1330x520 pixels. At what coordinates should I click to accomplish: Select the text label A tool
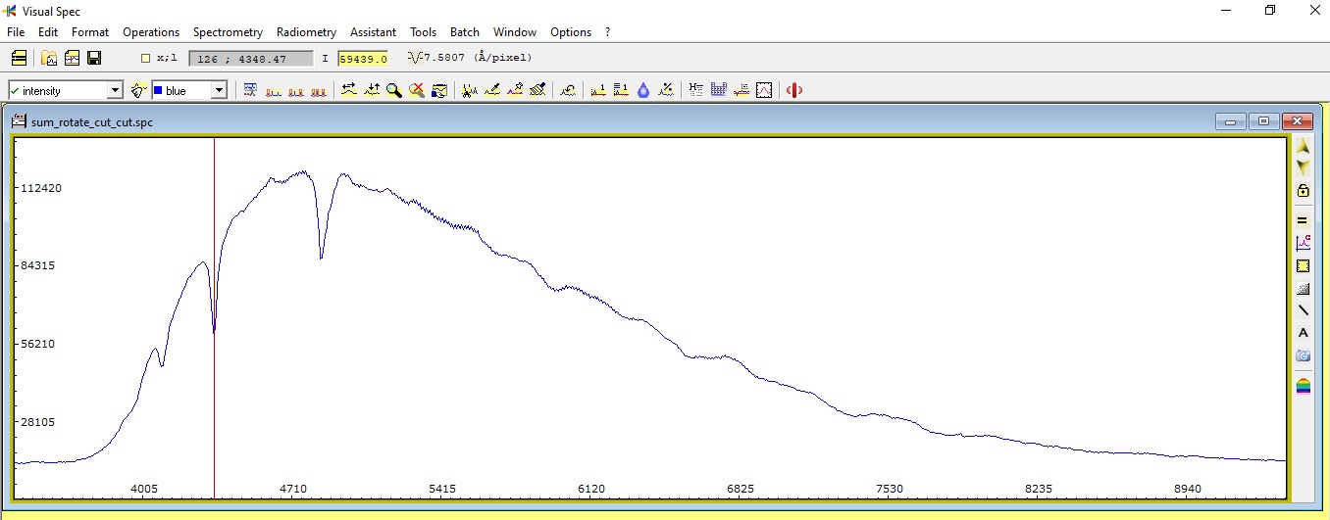(1303, 333)
